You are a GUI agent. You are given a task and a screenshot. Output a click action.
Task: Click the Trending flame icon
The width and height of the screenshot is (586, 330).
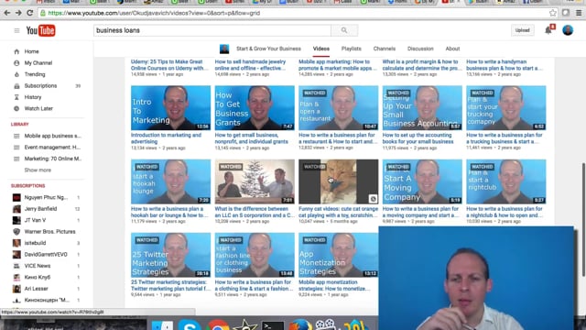(x=16, y=74)
